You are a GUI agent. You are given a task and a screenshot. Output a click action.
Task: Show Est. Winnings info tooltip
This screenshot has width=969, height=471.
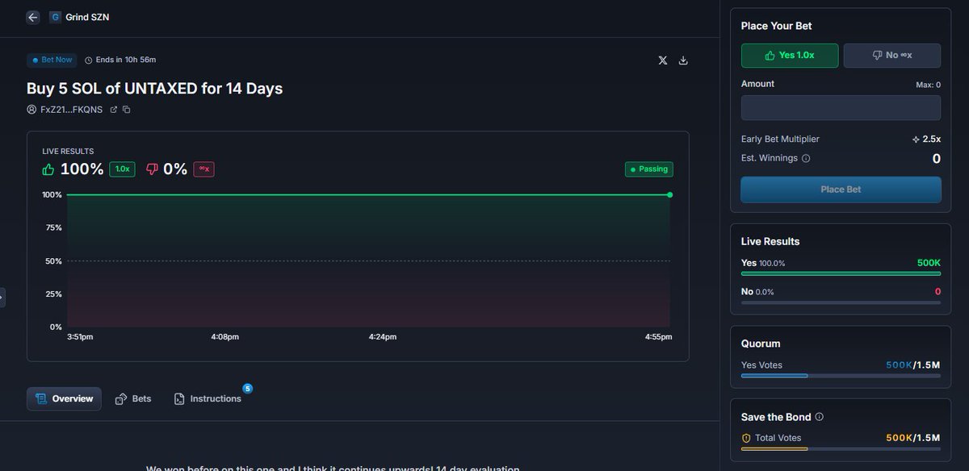806,159
